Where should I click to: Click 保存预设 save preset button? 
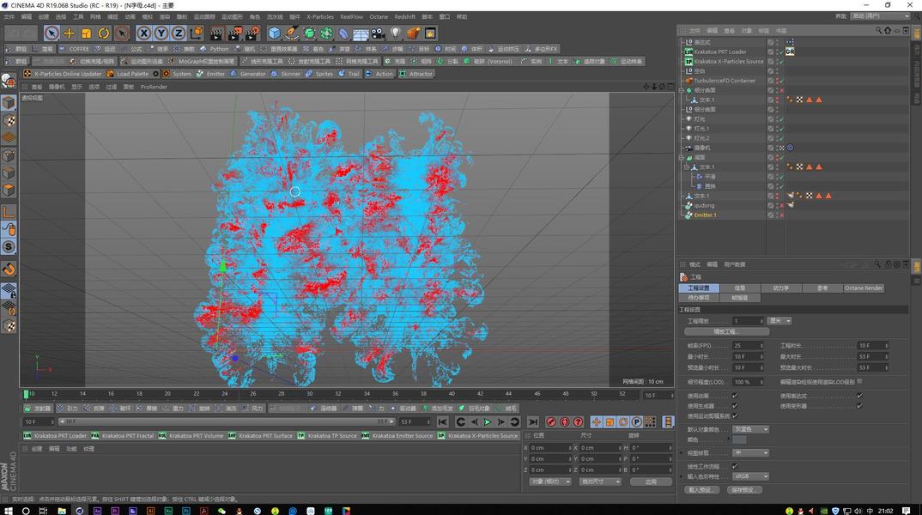coord(743,490)
